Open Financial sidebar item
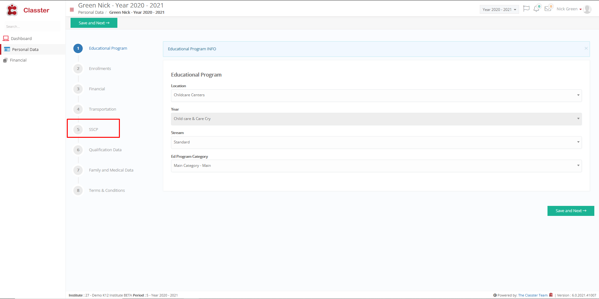The width and height of the screenshot is (599, 299). pos(18,60)
